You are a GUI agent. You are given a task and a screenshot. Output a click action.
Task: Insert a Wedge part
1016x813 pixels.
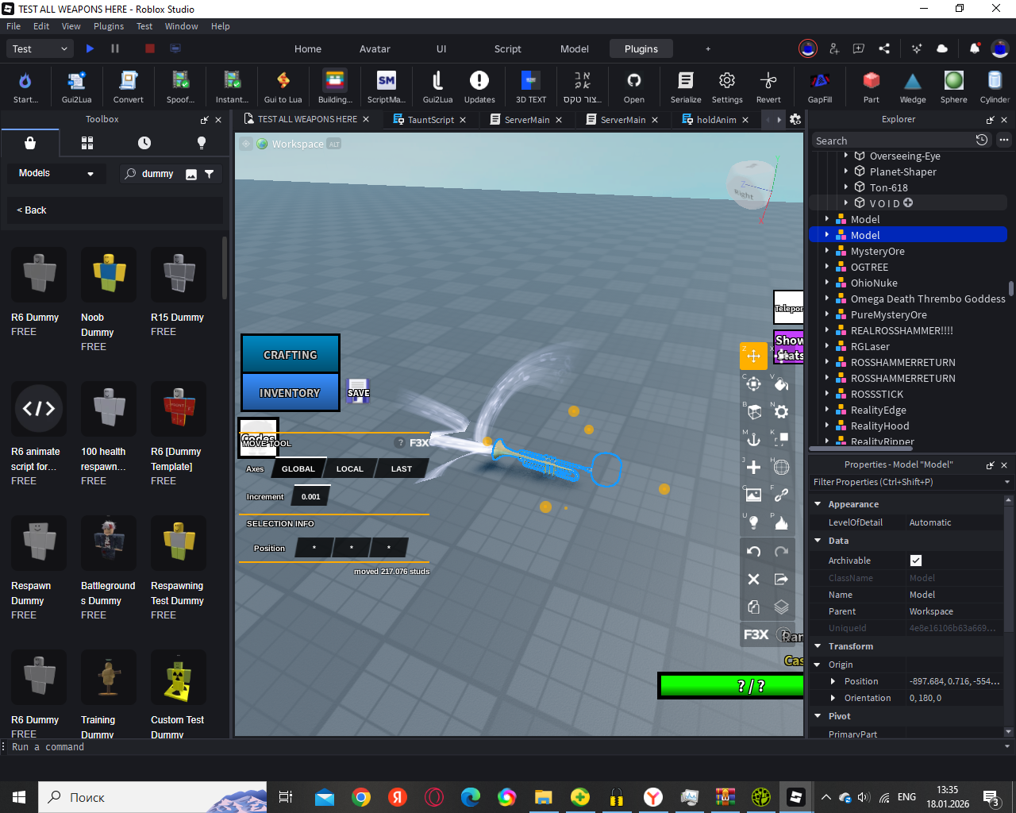point(913,87)
